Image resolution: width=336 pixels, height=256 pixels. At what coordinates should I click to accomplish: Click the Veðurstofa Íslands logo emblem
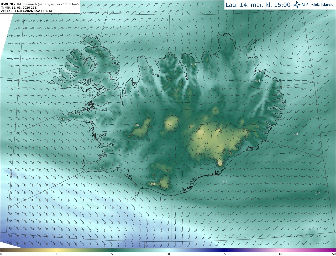297,5
